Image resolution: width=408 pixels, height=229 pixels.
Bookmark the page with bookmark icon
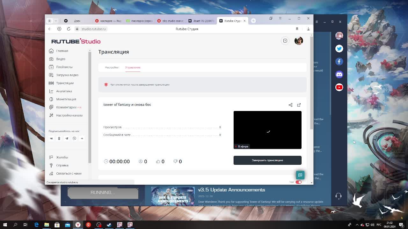[297, 29]
